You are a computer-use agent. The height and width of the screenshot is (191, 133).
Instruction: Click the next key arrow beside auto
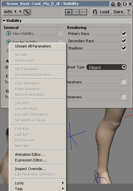click(x=20, y=12)
